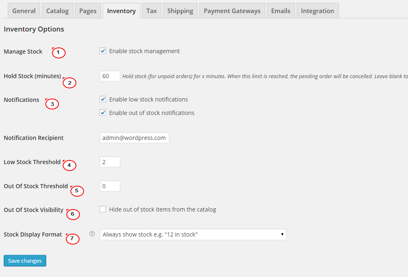Click the Hold Stock minutes input field
The width and height of the screenshot is (408, 277).
pos(110,76)
